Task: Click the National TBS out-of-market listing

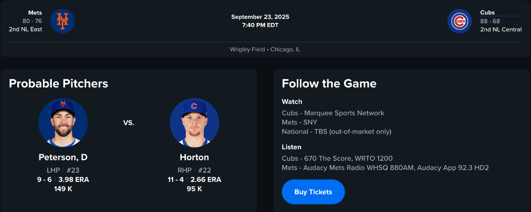Action: pos(336,132)
